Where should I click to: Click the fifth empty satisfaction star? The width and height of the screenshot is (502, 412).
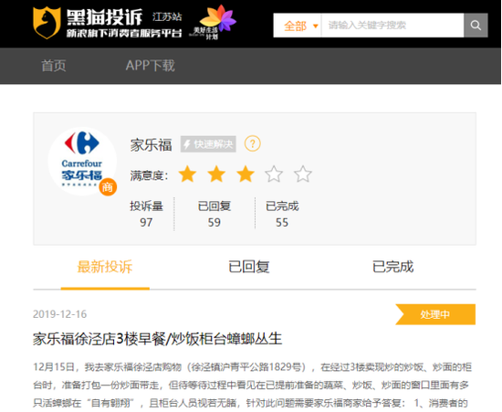tap(303, 174)
